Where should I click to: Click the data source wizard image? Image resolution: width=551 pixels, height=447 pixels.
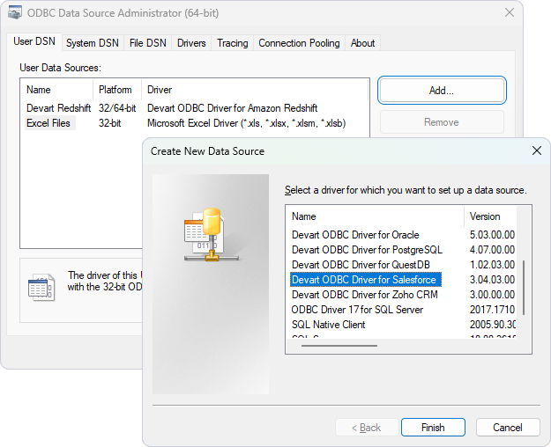tap(211, 284)
